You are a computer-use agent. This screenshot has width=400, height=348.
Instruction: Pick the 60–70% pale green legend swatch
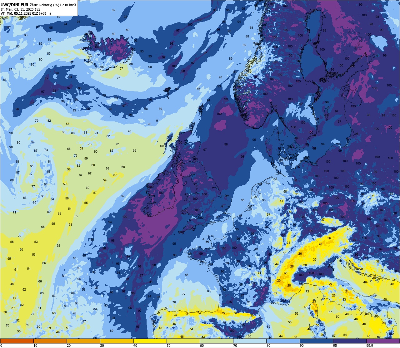tap(217, 341)
